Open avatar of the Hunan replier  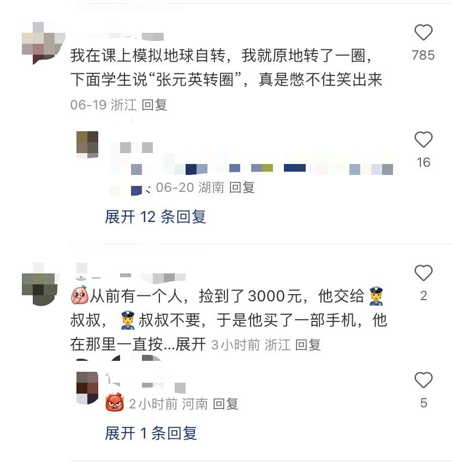(87, 144)
